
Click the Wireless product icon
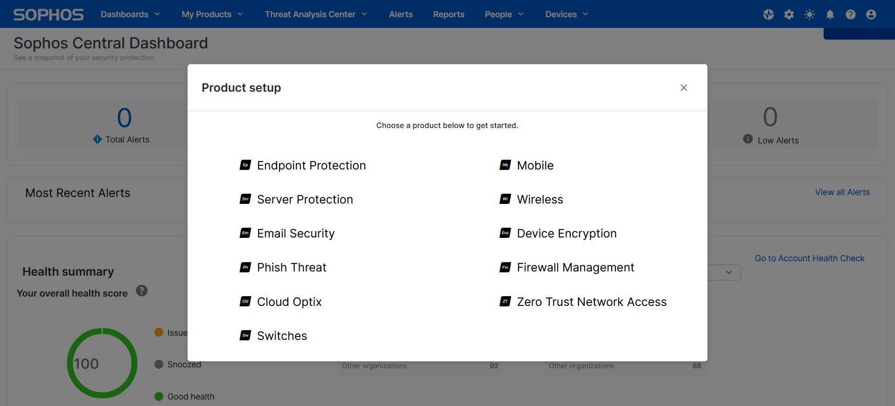click(x=505, y=199)
